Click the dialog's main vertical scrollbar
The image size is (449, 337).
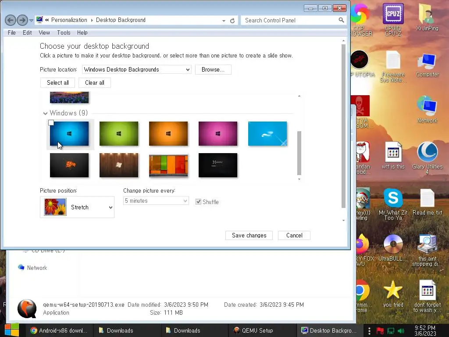(x=344, y=126)
